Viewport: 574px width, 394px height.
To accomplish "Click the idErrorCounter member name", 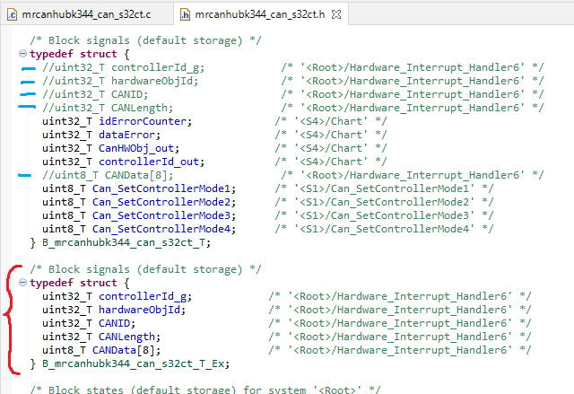I will (143, 121).
